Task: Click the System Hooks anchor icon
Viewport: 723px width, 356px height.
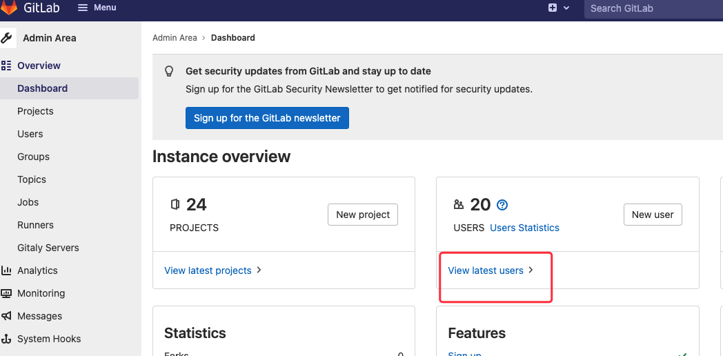Action: click(x=6, y=339)
